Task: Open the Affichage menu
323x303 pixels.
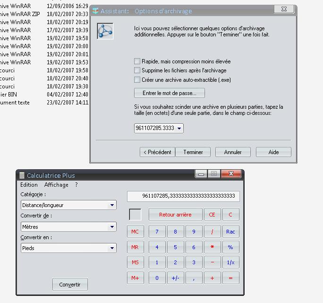Action: coord(56,185)
